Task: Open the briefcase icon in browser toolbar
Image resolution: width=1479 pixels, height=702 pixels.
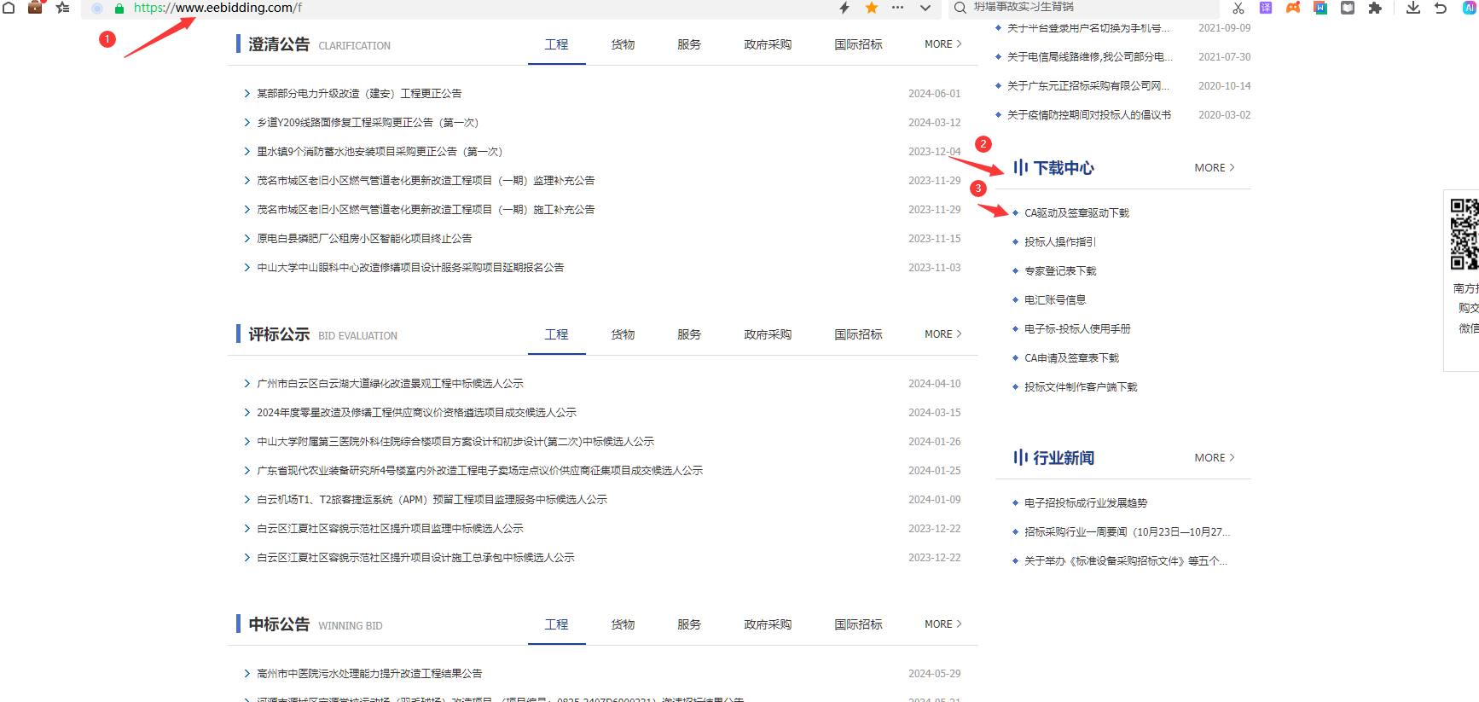Action: pyautogui.click(x=35, y=8)
